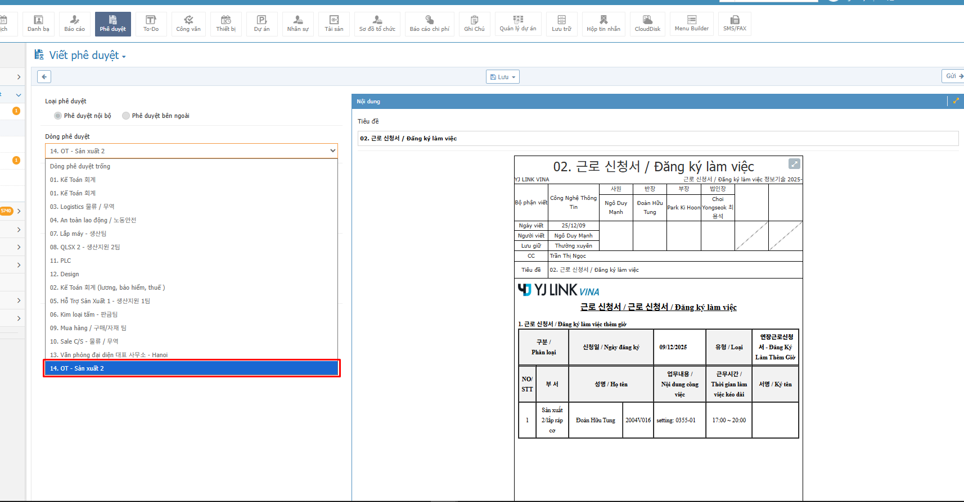This screenshot has height=502, width=964.
Task: Select Phê duyệt bên ngoài radio
Action: pos(126,116)
